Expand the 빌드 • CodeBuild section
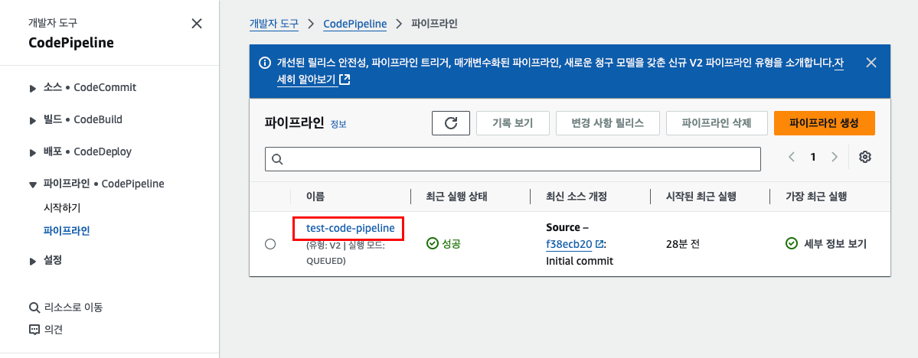The height and width of the screenshot is (358, 918). pyautogui.click(x=33, y=121)
